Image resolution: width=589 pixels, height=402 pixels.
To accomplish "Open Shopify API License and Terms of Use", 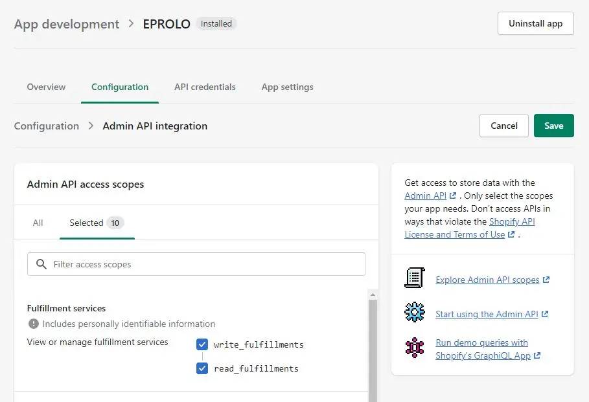I will point(470,228).
